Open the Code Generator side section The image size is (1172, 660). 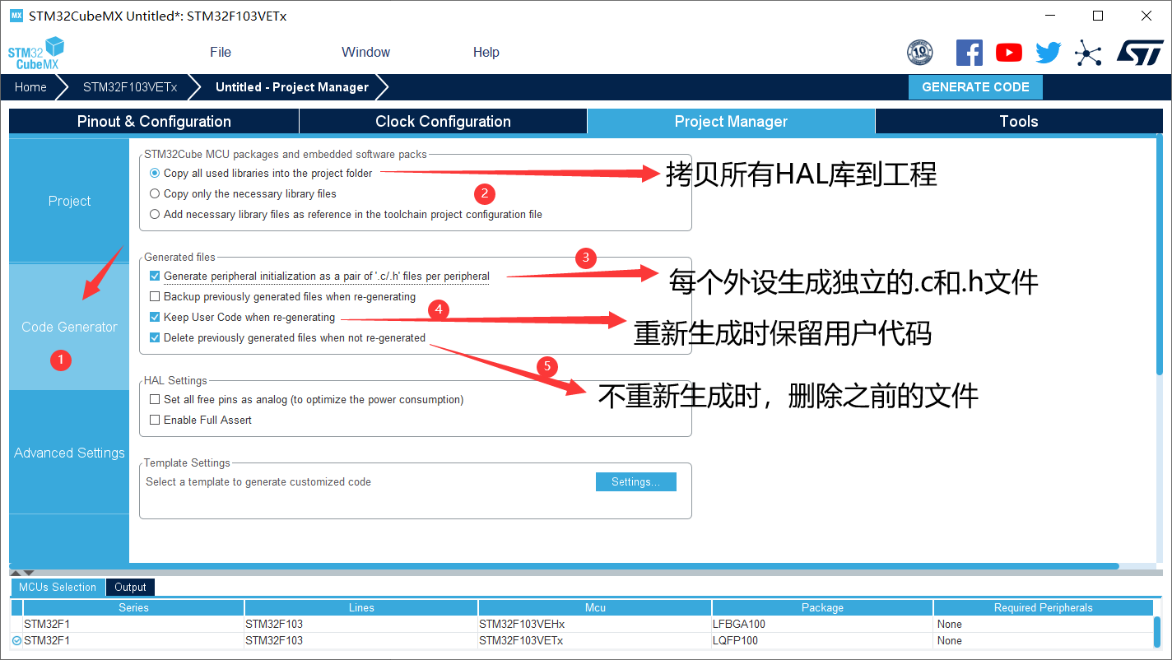[x=69, y=327]
